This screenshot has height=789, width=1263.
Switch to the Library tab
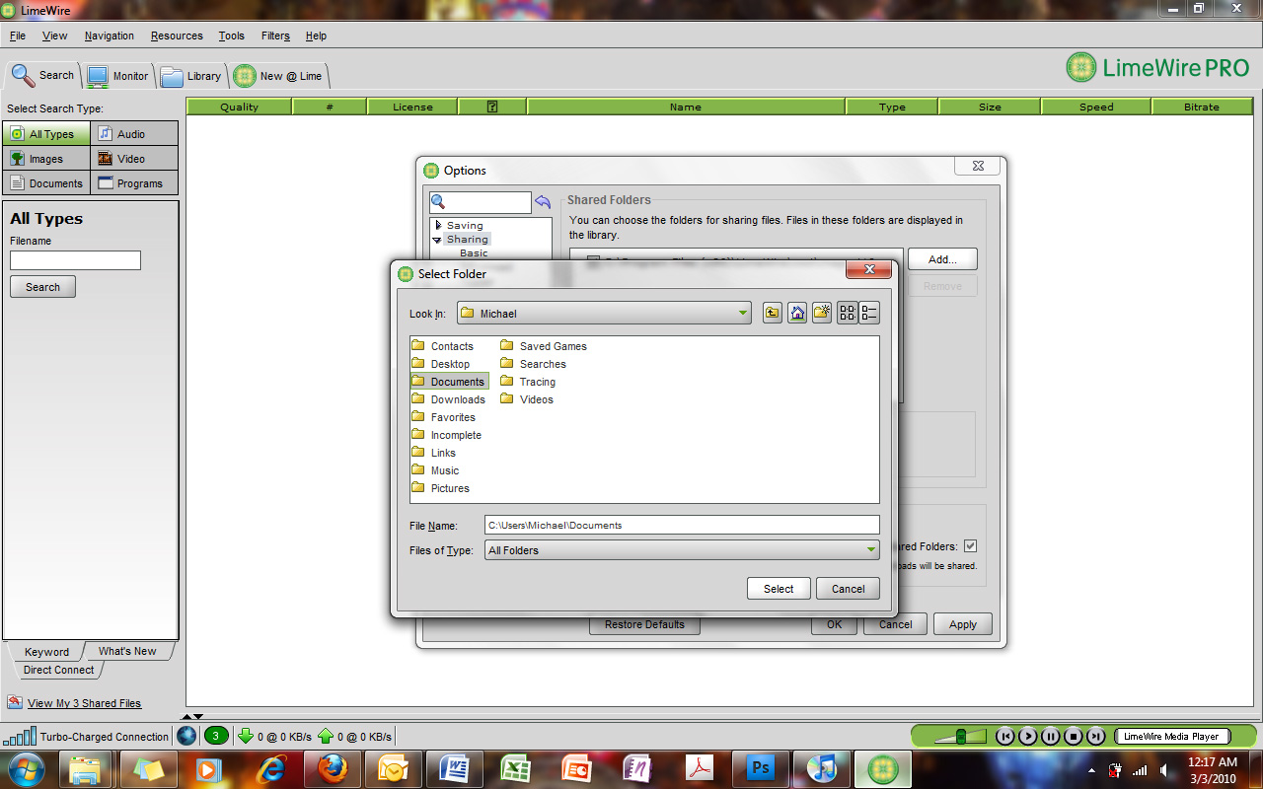[193, 76]
